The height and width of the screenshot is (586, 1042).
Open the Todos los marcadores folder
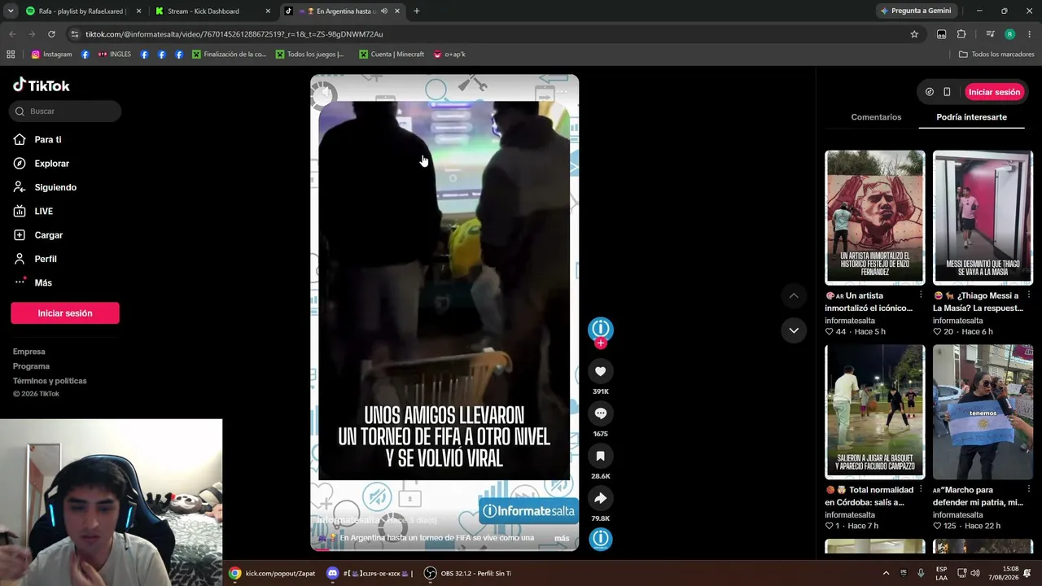996,55
